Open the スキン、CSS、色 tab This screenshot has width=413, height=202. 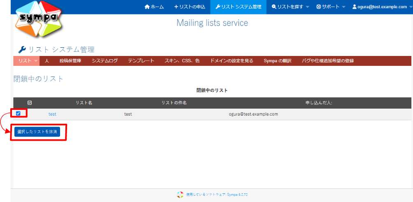[182, 61]
